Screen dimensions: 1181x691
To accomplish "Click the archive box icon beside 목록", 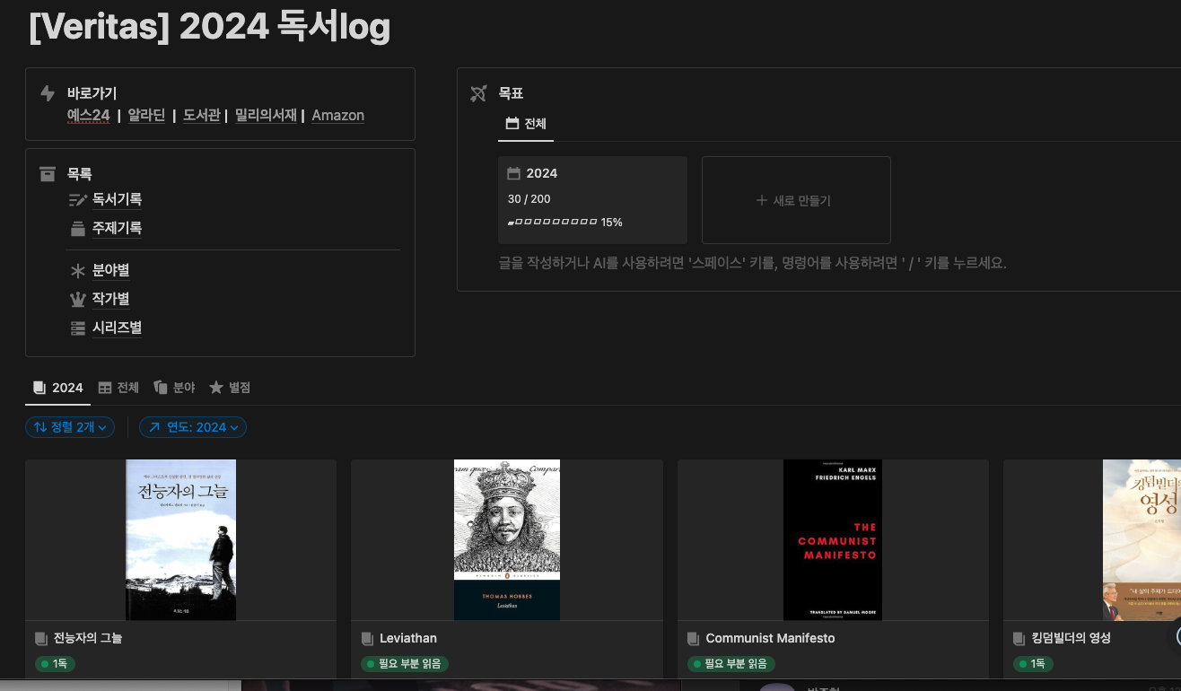I will pos(48,174).
